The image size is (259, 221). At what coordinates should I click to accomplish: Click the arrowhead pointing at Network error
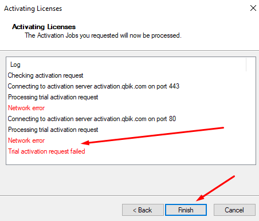pyautogui.click(x=85, y=143)
